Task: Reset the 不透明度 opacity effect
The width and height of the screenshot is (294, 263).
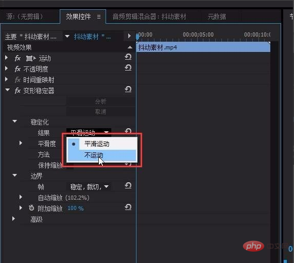Action: coord(128,67)
